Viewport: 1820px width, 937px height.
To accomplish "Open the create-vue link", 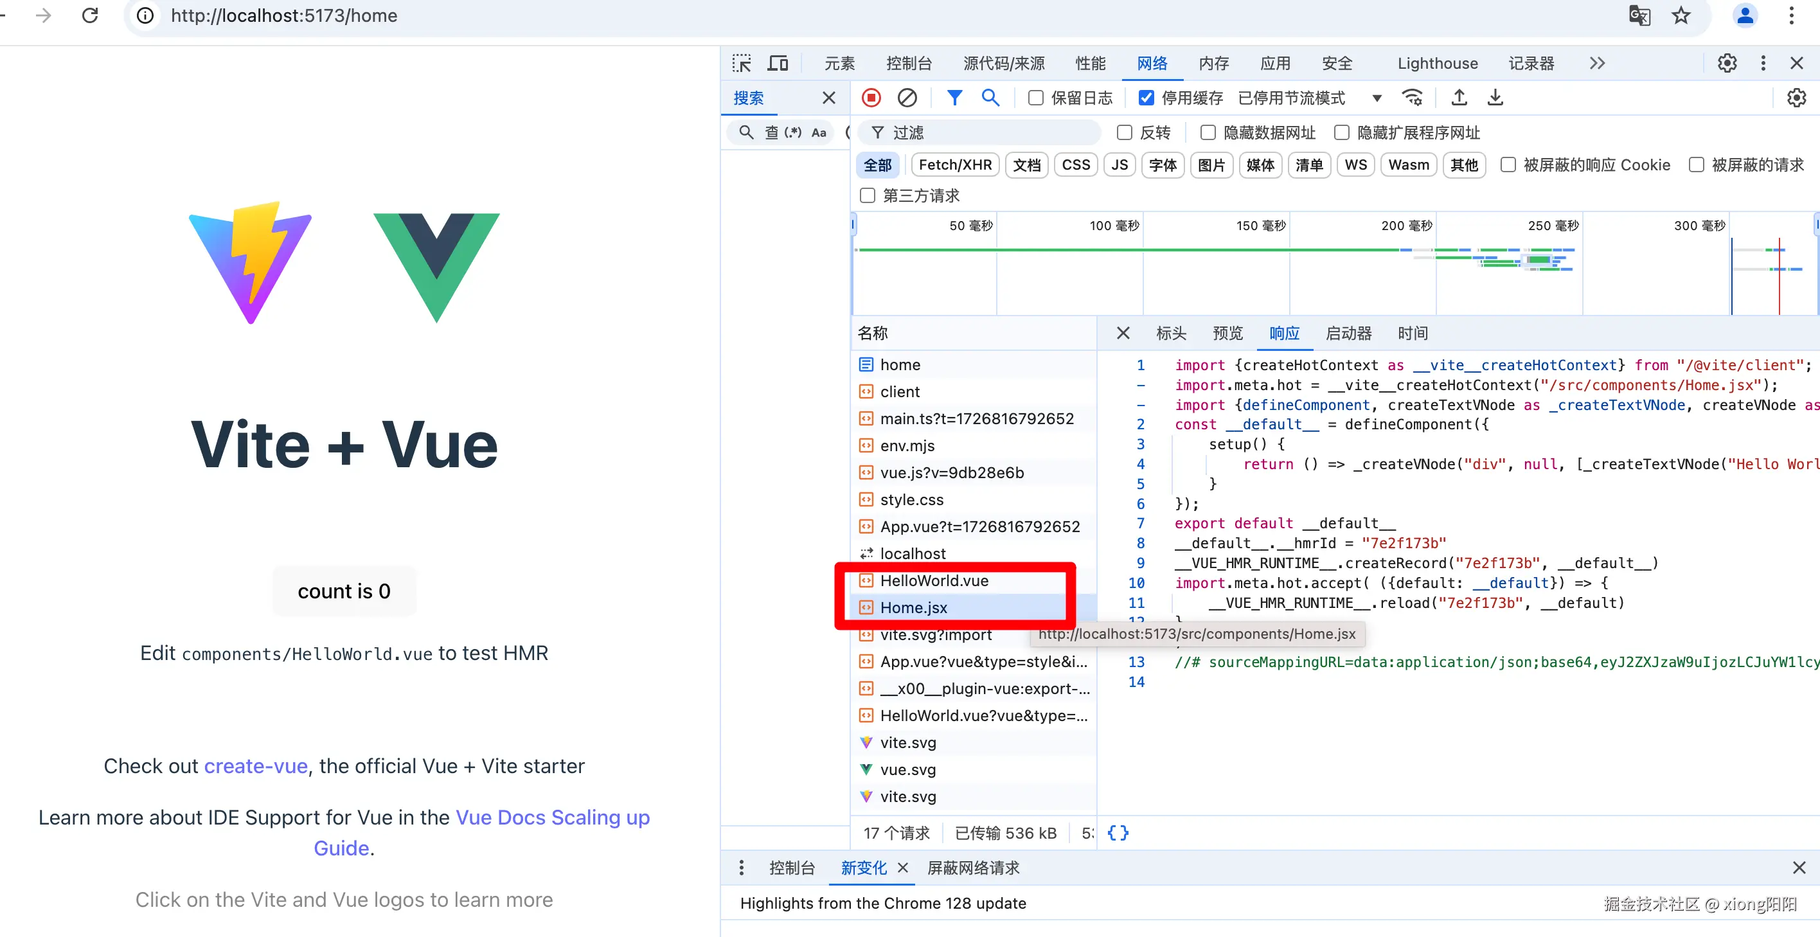I will (256, 766).
